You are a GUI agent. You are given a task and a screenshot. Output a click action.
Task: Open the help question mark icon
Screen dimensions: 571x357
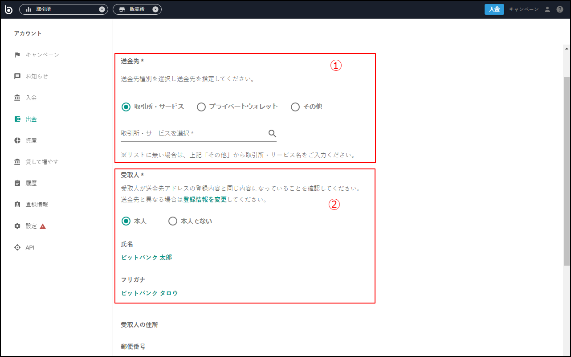560,9
